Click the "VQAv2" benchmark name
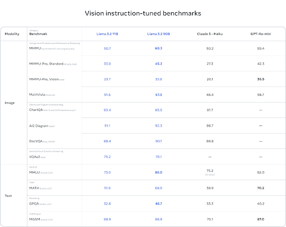The image size is (286, 227). click(x=35, y=157)
